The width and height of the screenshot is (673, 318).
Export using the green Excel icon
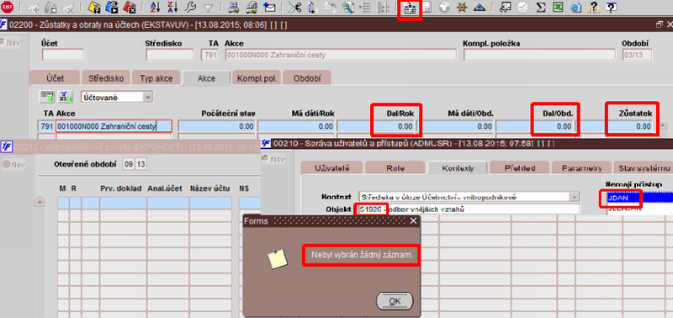tap(558, 7)
